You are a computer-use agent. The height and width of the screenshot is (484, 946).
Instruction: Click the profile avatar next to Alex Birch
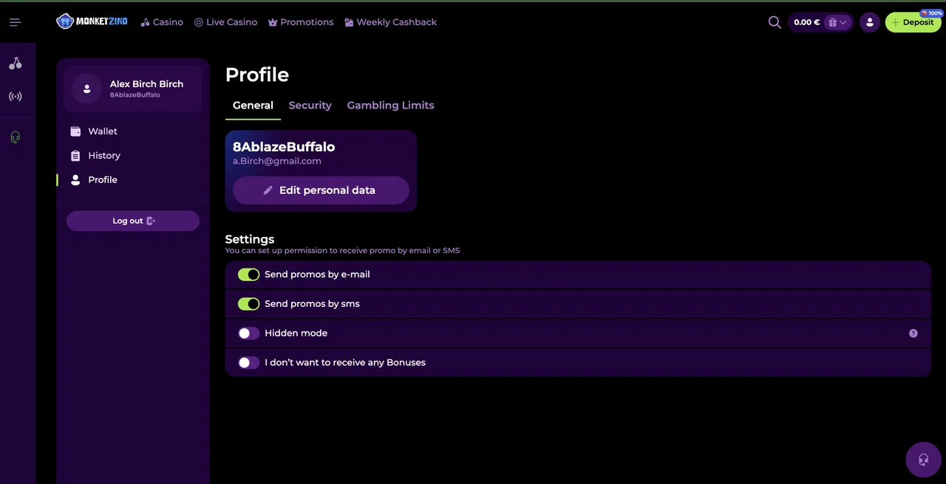(x=87, y=89)
